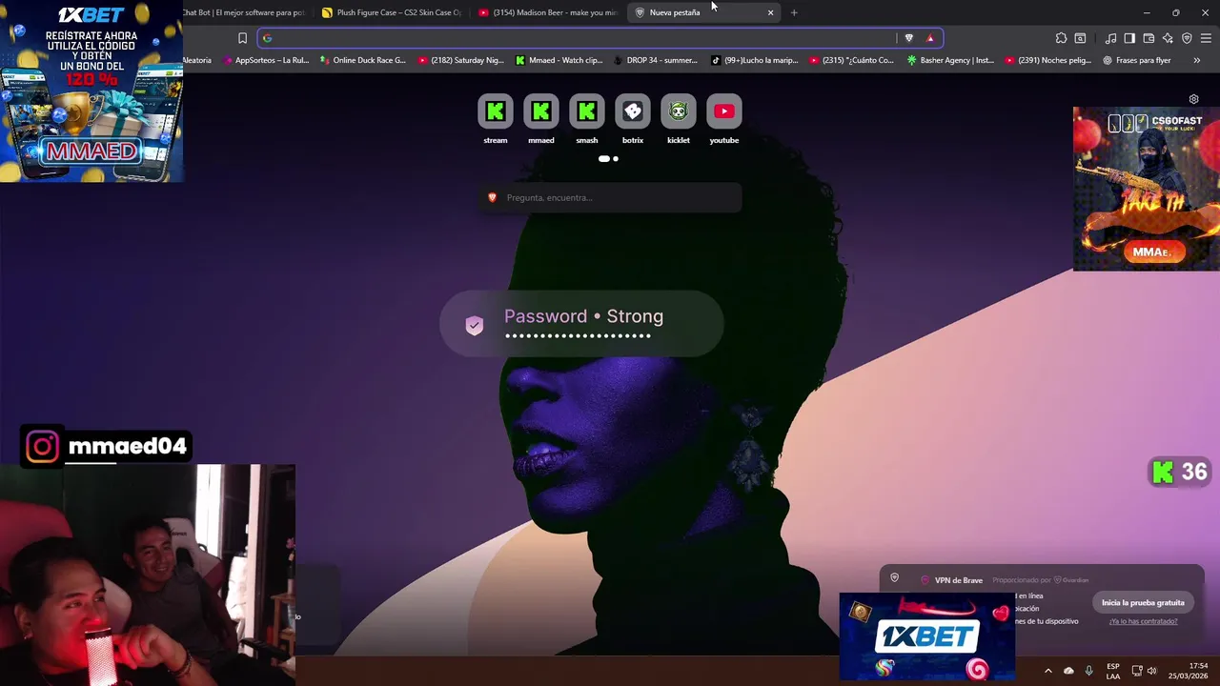Screen dimensions: 1220x686
Task: Close the Nueva pestaña tab
Action: point(770,12)
